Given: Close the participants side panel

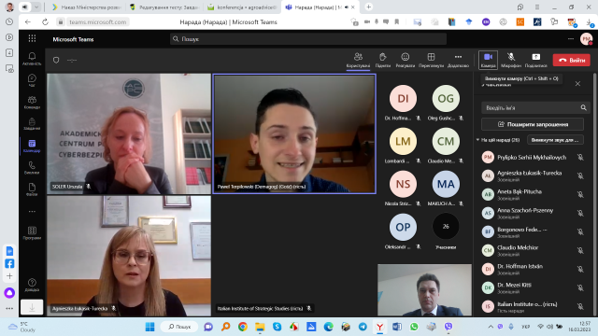Looking at the screenshot, I should [577, 84].
